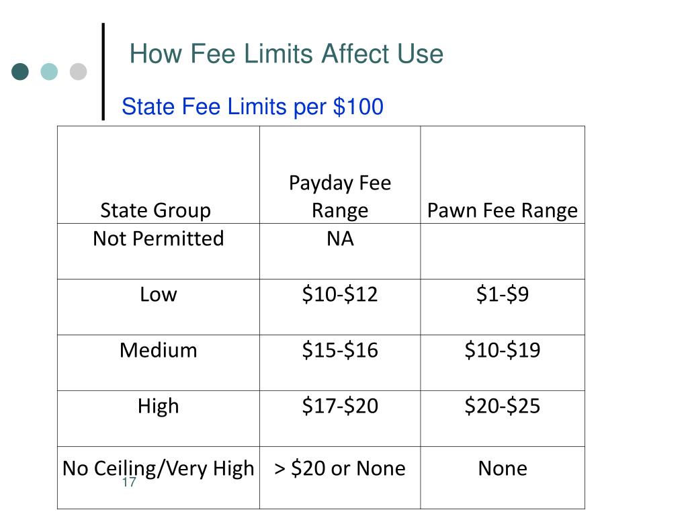Screen dimensions: 688x516
Task: Click the '$15-$16' payday fee cell
Action: point(340,362)
